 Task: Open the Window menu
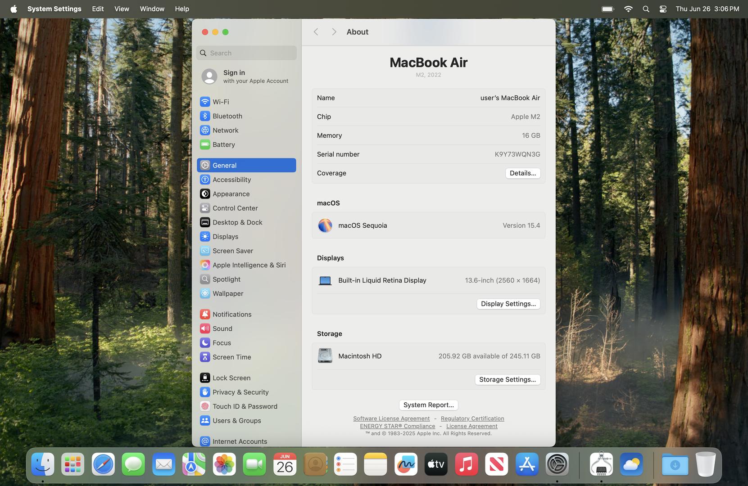pyautogui.click(x=152, y=9)
